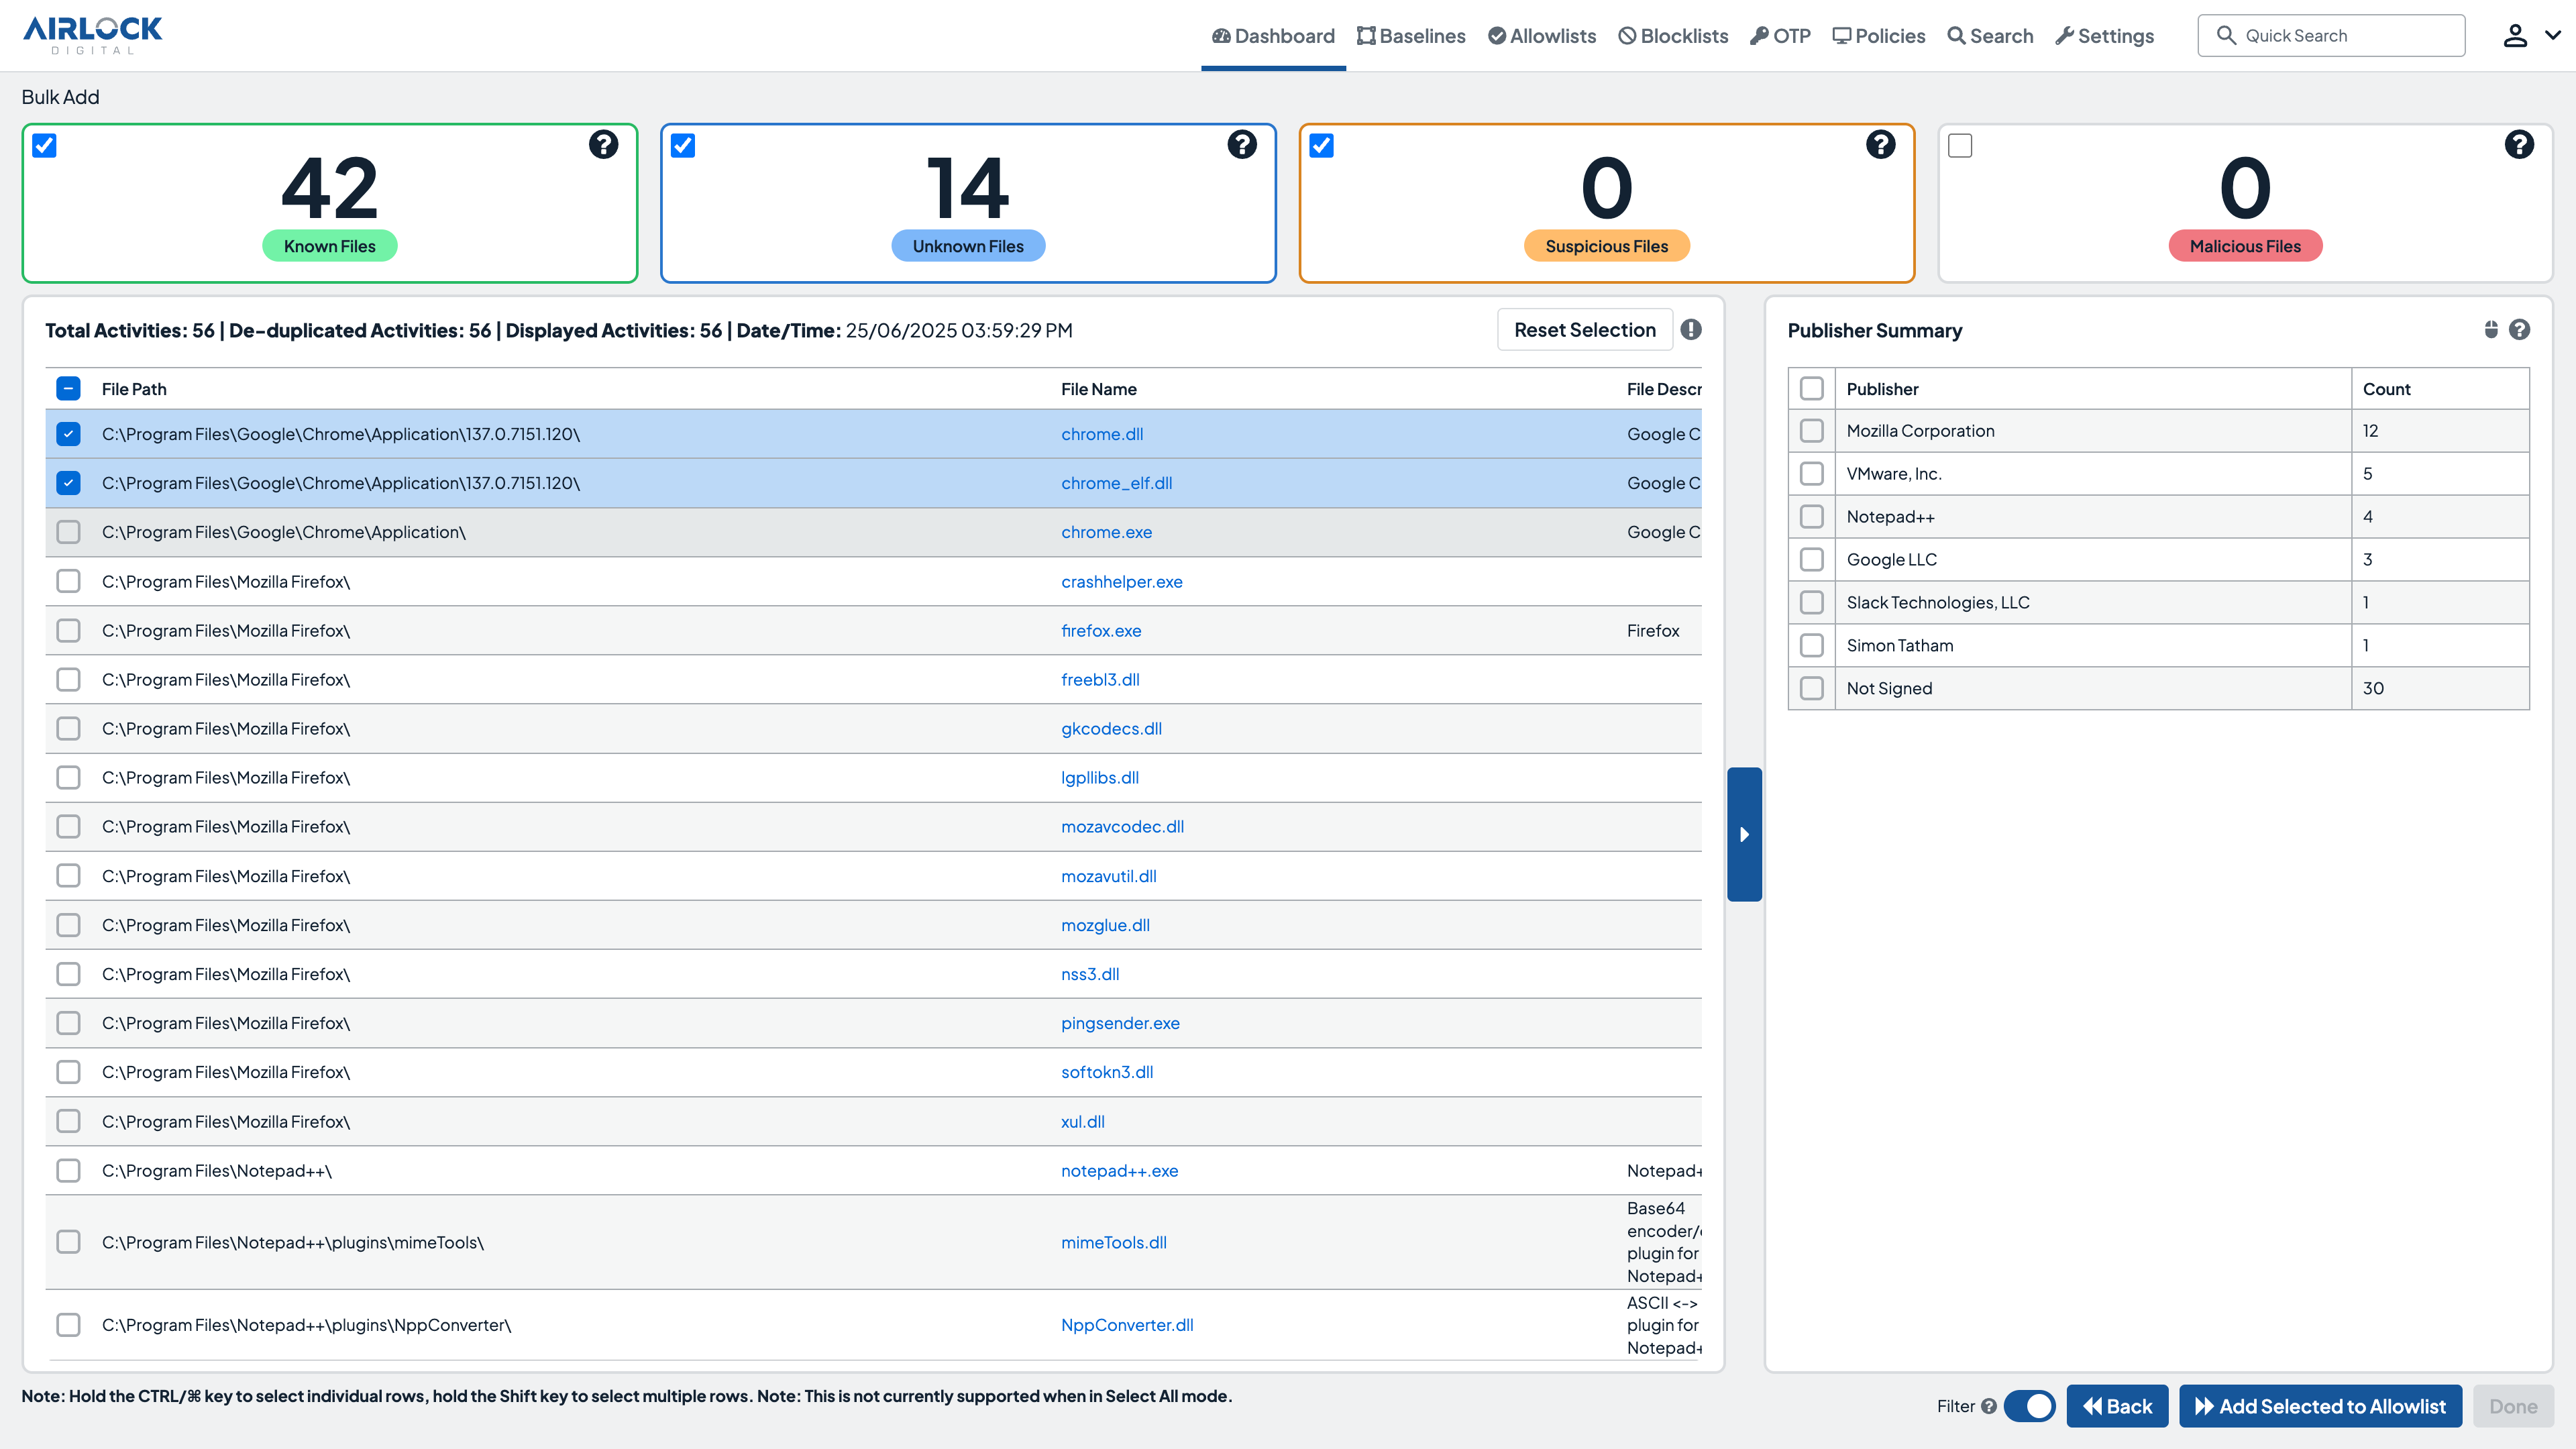Screen dimensions: 2576x1449
Task: Expand the user account dropdown chevron
Action: [2553, 35]
